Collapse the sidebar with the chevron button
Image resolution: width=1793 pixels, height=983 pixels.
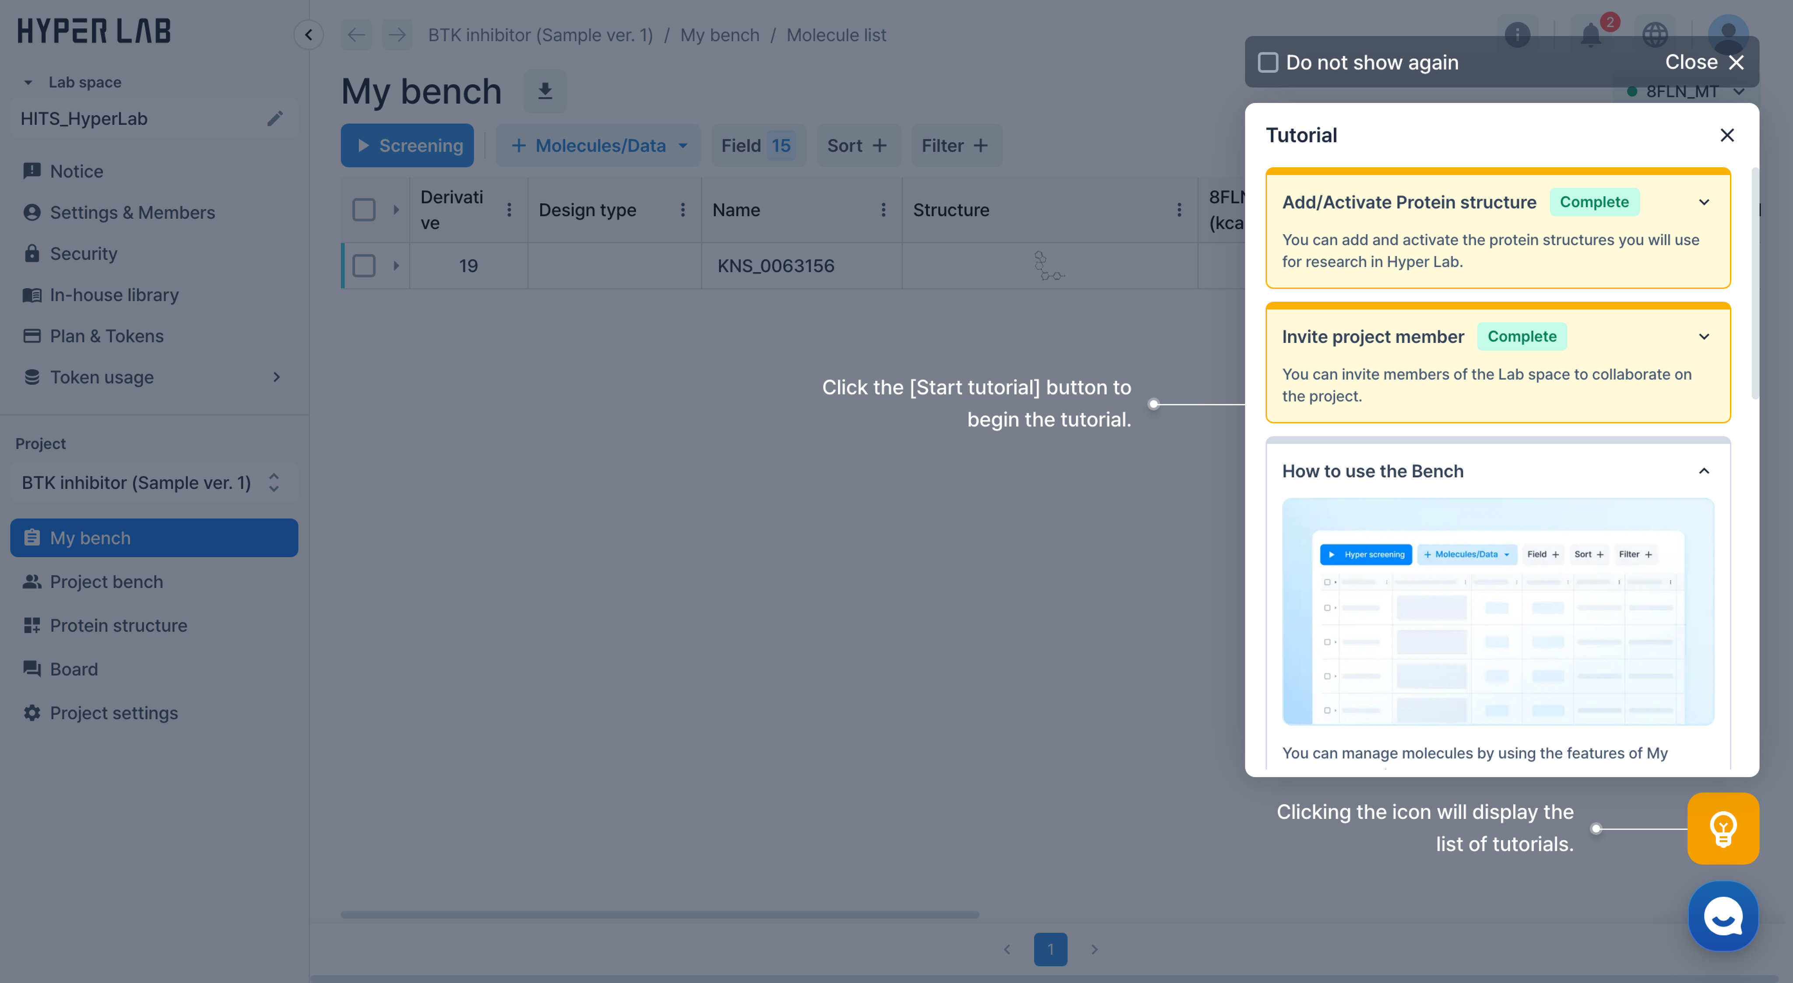308,35
